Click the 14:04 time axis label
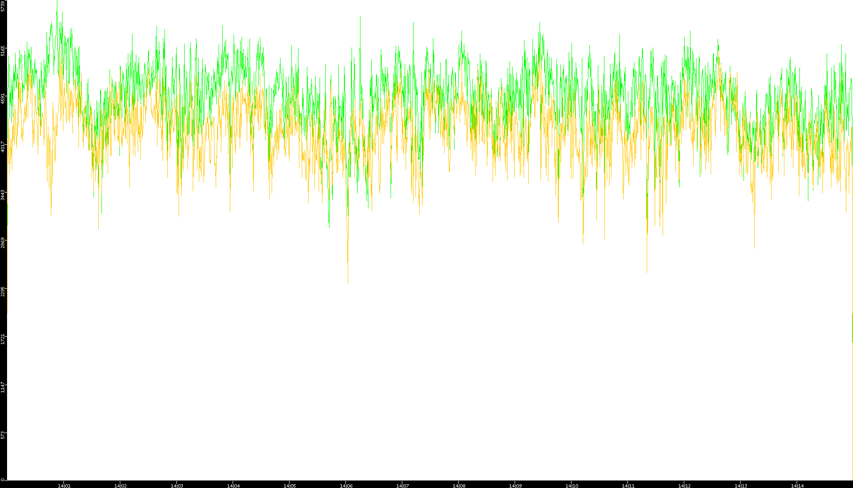Viewport: 853px width, 488px height. click(233, 486)
